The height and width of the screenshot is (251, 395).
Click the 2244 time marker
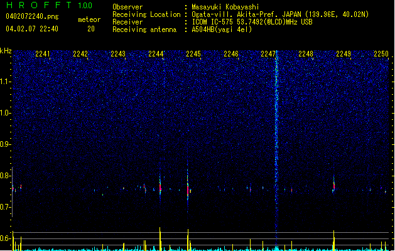[156, 54]
